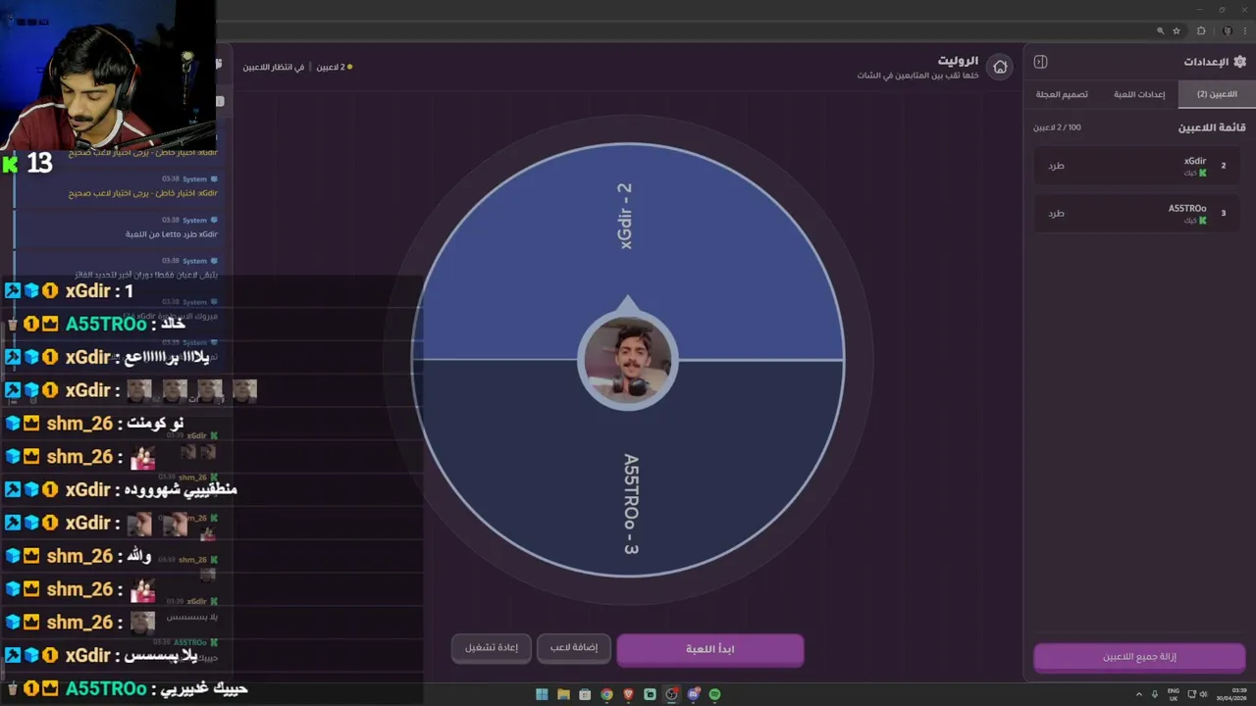Open the browser zoom magnifier icon
This screenshot has height=706, width=1256.
[1161, 31]
